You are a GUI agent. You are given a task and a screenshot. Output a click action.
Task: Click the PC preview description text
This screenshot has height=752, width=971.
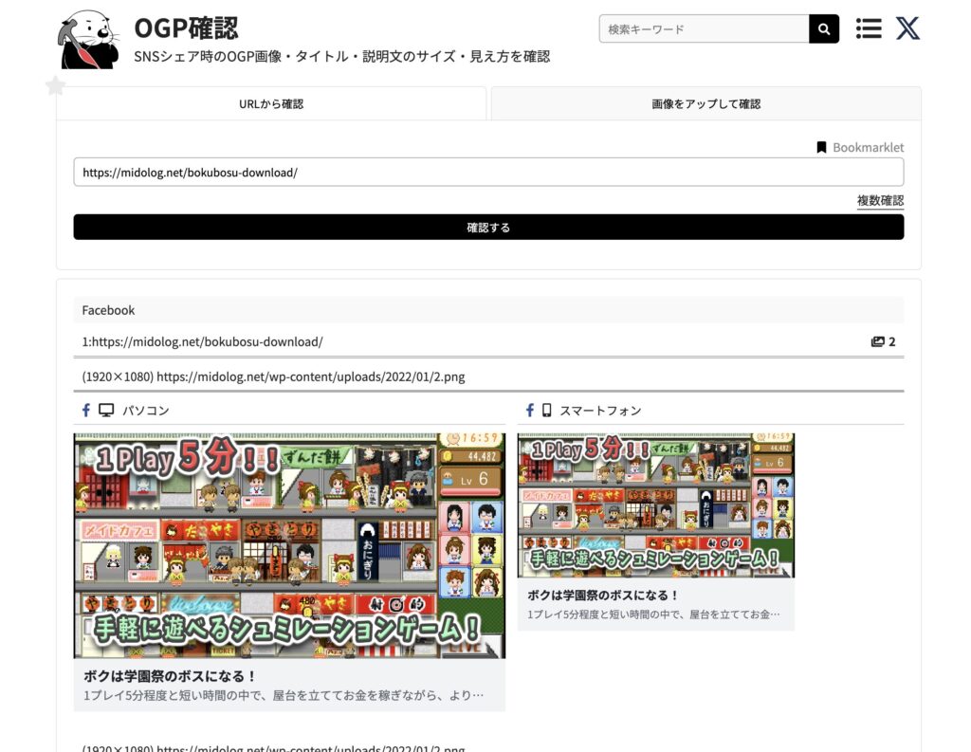point(284,696)
